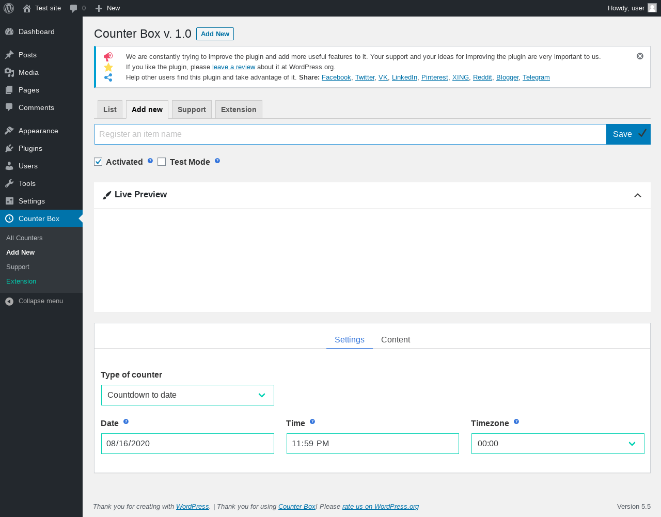Click the Counter Box clock icon
Viewport: 661px width, 517px height.
[x=9, y=218]
